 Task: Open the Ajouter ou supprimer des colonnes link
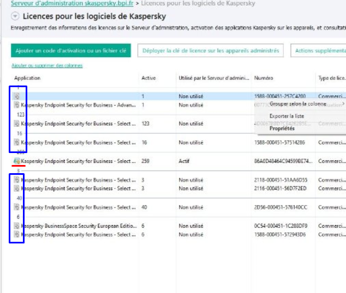(x=47, y=66)
